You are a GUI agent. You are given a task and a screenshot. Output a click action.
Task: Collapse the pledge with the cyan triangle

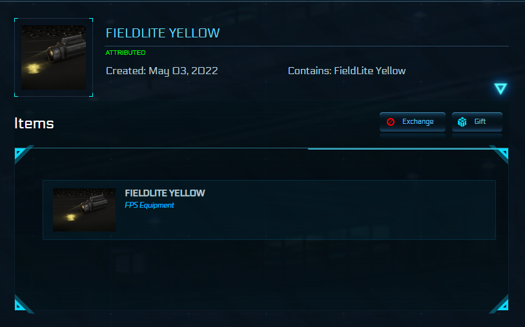point(500,89)
